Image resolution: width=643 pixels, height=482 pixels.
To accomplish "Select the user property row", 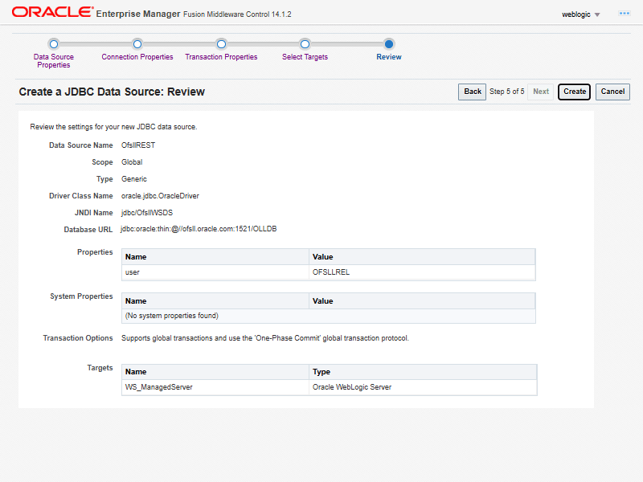I will (x=133, y=272).
